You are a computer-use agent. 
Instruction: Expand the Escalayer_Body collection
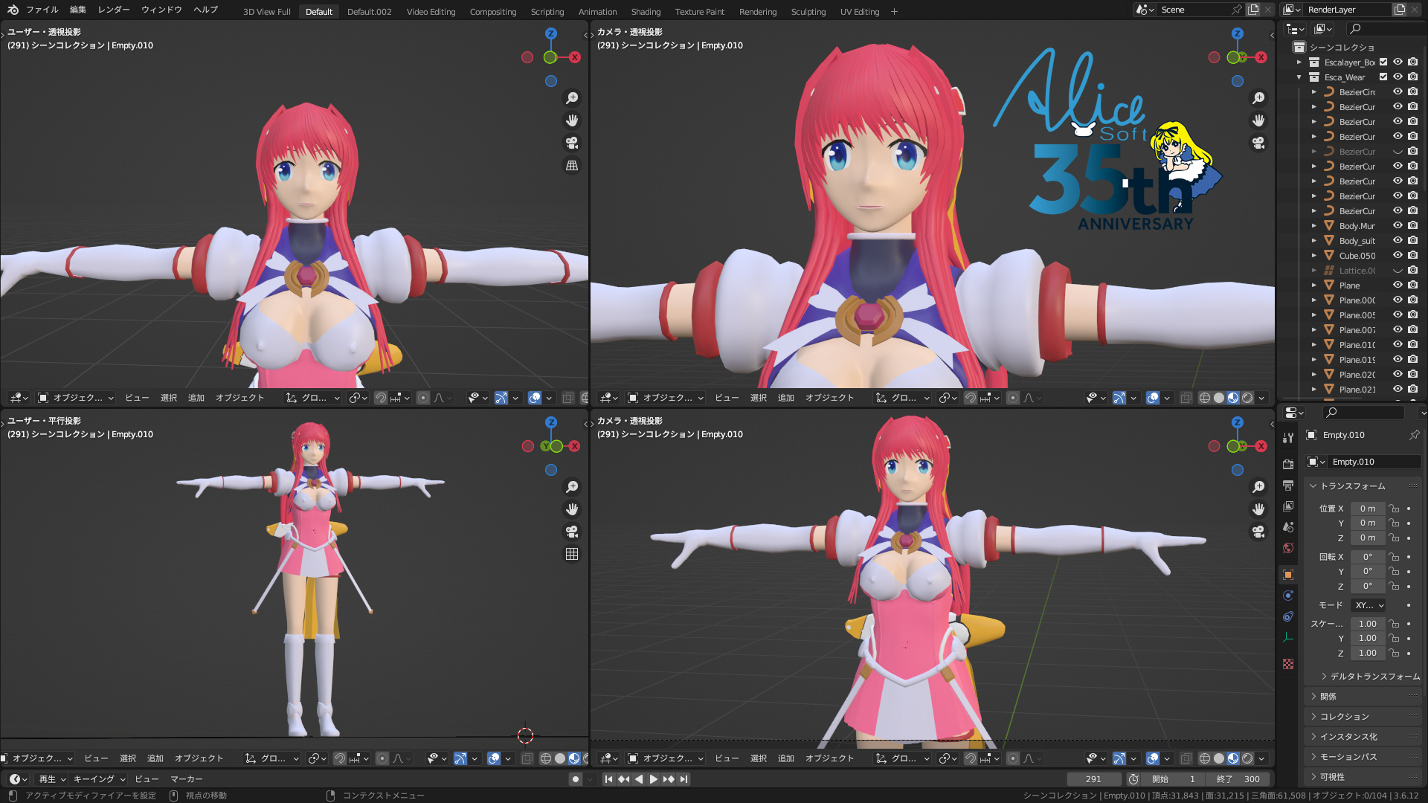pos(1299,62)
